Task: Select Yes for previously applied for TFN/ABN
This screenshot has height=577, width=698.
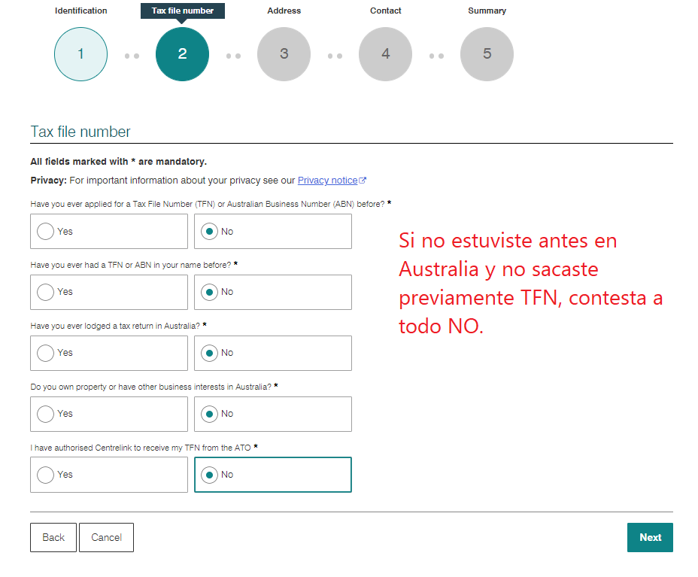Action: click(46, 231)
